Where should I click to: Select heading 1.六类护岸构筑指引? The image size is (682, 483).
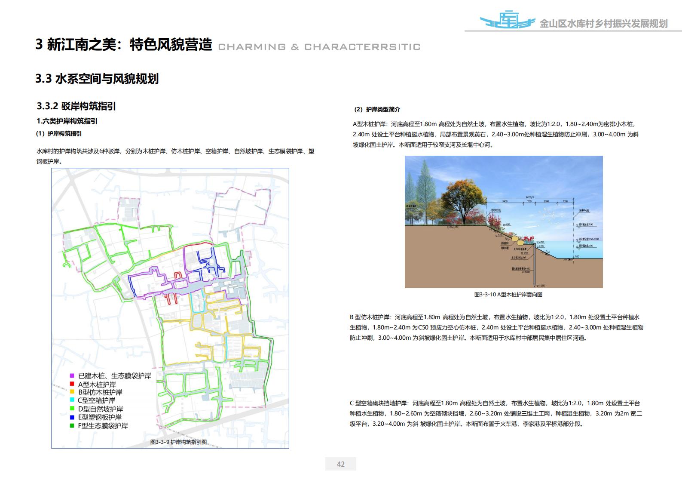coord(67,121)
